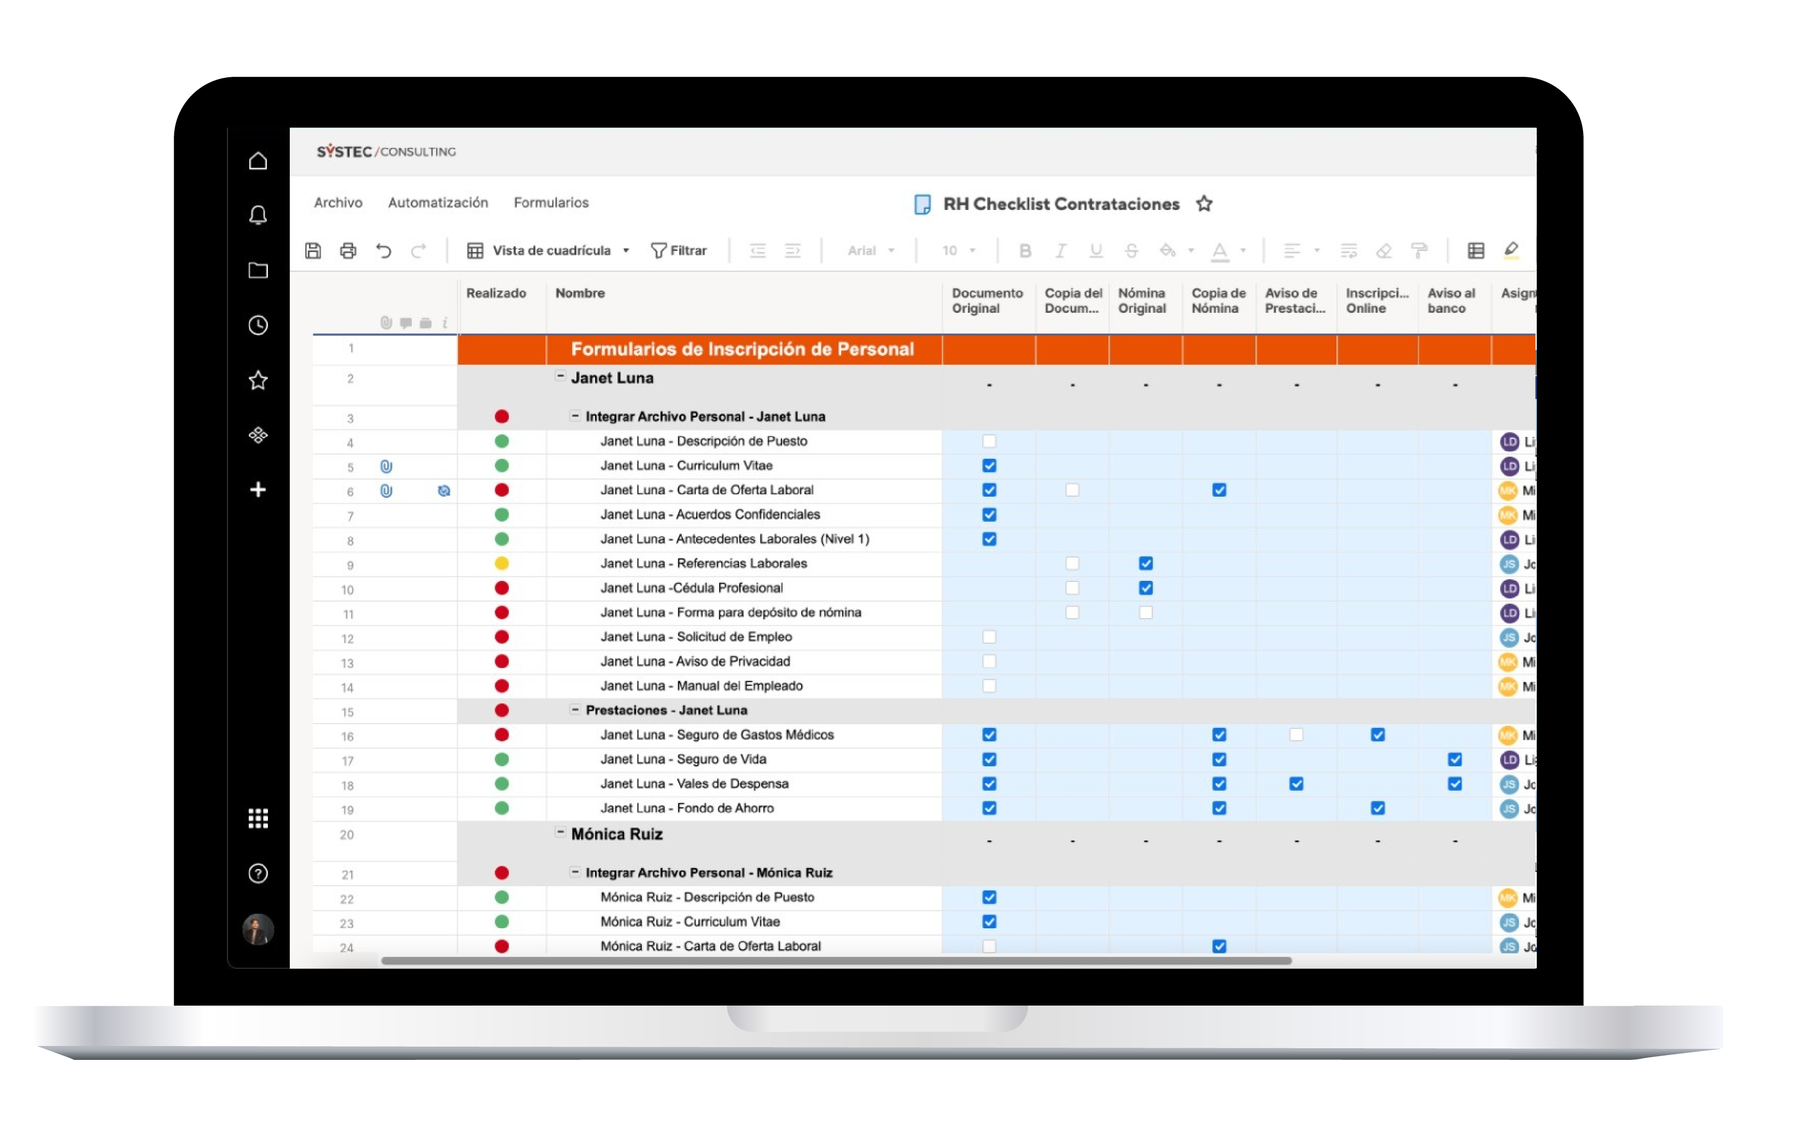Check Aviso de Prestaciones for Seguro Gastos Médicos
The width and height of the screenshot is (1809, 1134).
point(1296,735)
